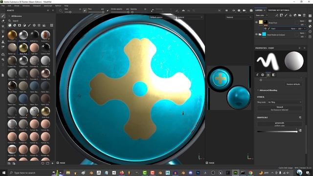Screen dimensions: 313x176
Task: Open the Viewport menu
Action: tap(37, 6)
